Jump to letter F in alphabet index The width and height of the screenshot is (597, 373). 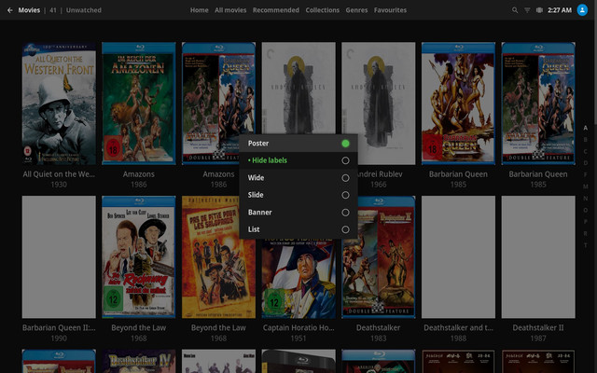point(585,174)
